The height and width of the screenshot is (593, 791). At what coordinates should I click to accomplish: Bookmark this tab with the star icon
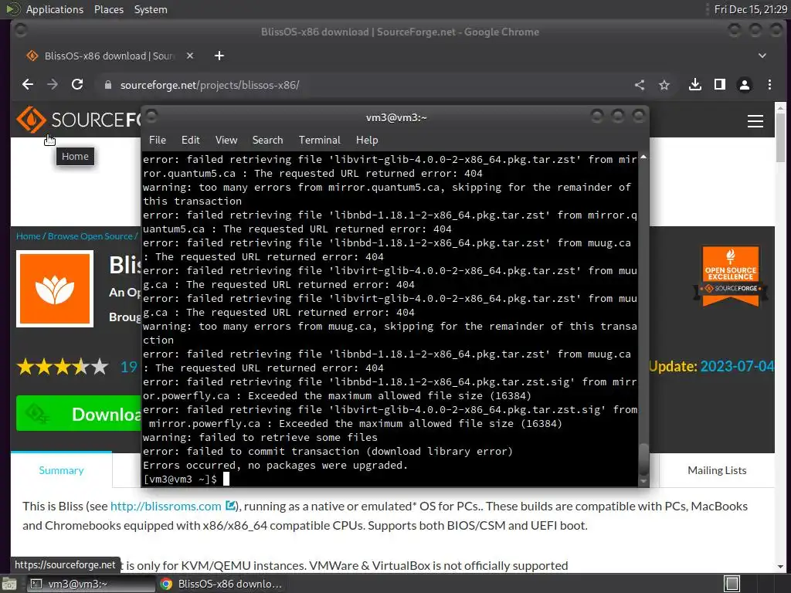(664, 85)
